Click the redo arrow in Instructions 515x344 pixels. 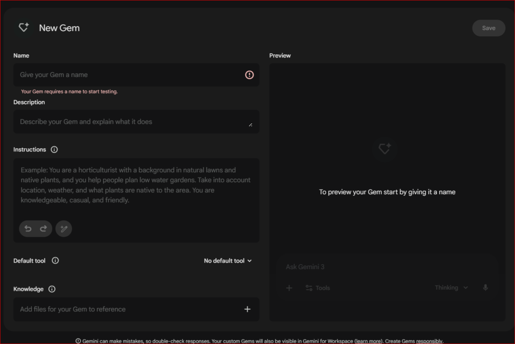(44, 229)
